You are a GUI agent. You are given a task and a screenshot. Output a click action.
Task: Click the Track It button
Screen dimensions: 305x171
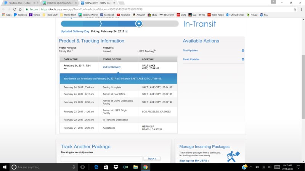tap(152, 158)
